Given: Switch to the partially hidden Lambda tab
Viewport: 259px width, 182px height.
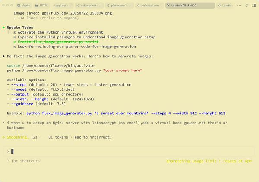Looking at the screenshot, I should tap(226, 6).
